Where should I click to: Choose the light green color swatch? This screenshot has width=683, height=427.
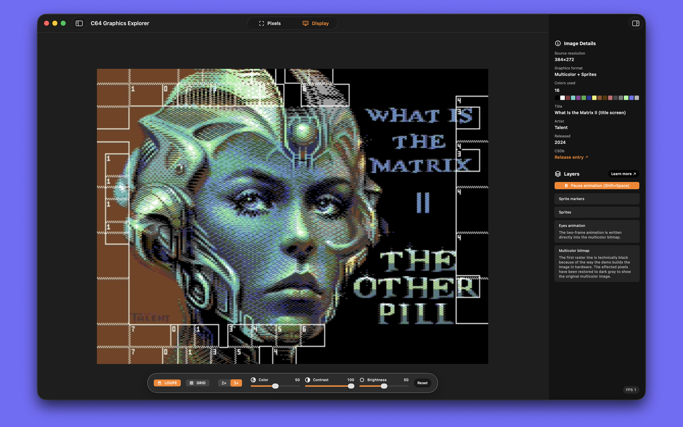coord(626,98)
